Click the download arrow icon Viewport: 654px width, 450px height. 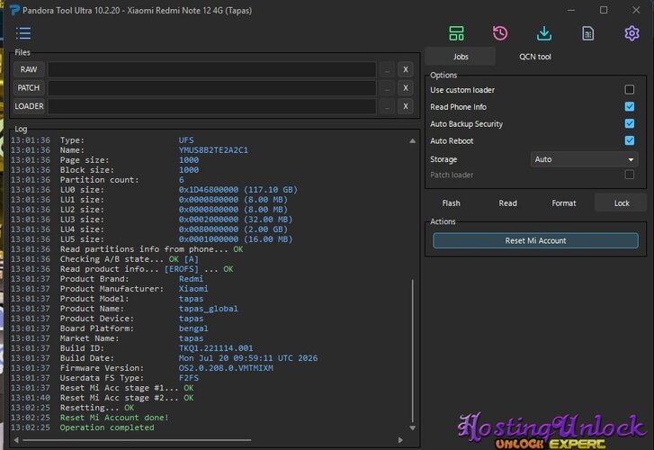click(544, 33)
